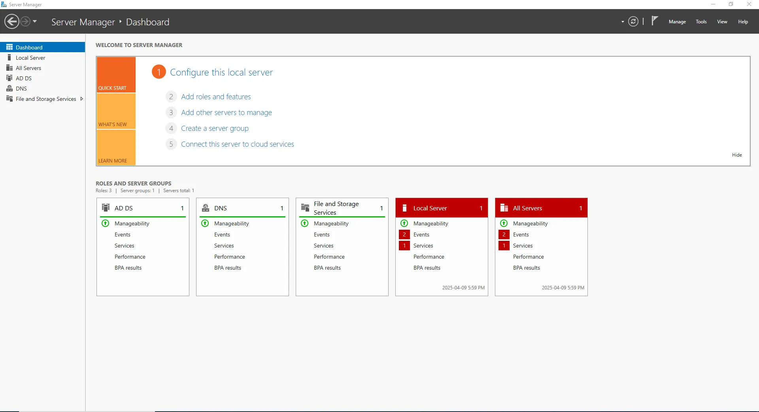
Task: Click Add roles and features link
Action: coord(216,96)
